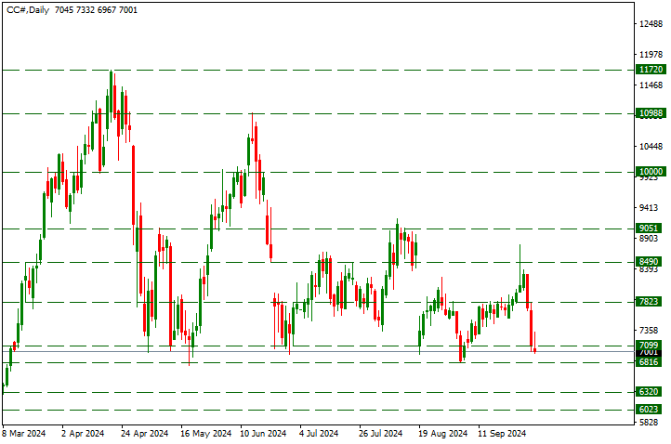The width and height of the screenshot is (671, 444).
Task: Click the 9413 price axis value
Action: pyautogui.click(x=650, y=208)
